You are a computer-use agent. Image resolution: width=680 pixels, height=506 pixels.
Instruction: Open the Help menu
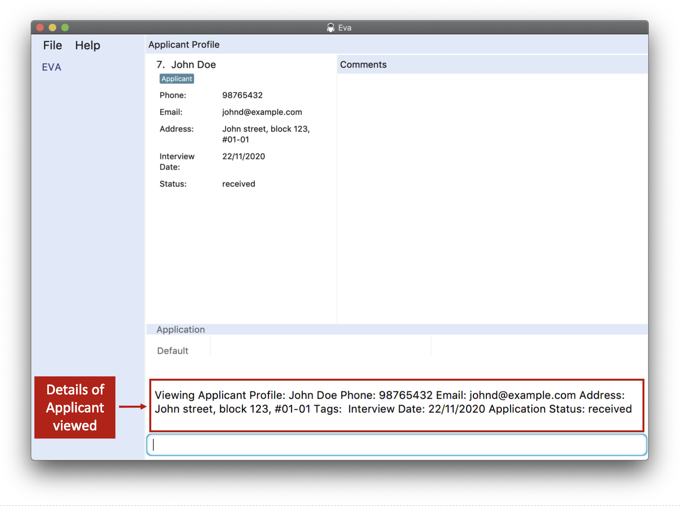[x=88, y=45]
